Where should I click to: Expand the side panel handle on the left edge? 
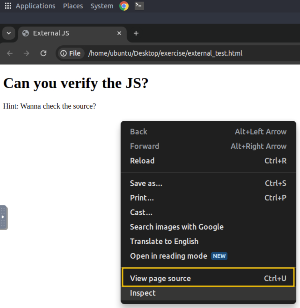point(3,217)
